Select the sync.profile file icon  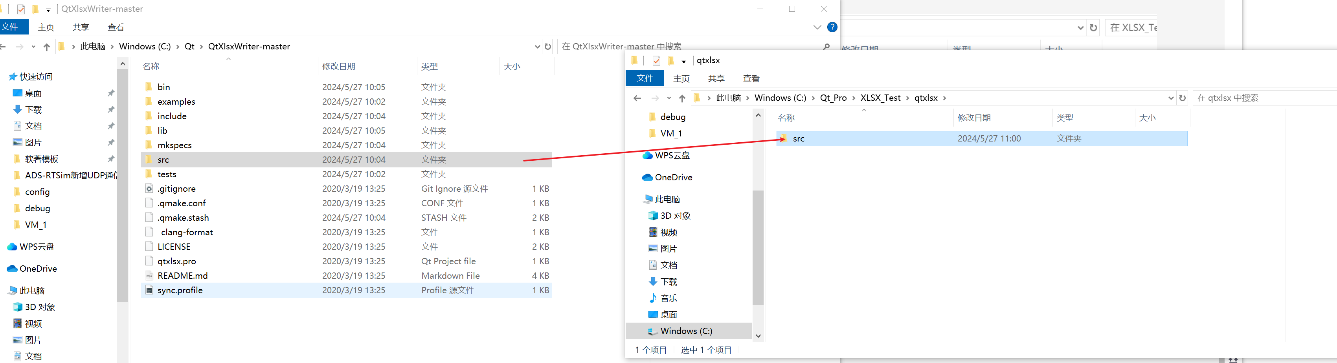click(x=149, y=290)
